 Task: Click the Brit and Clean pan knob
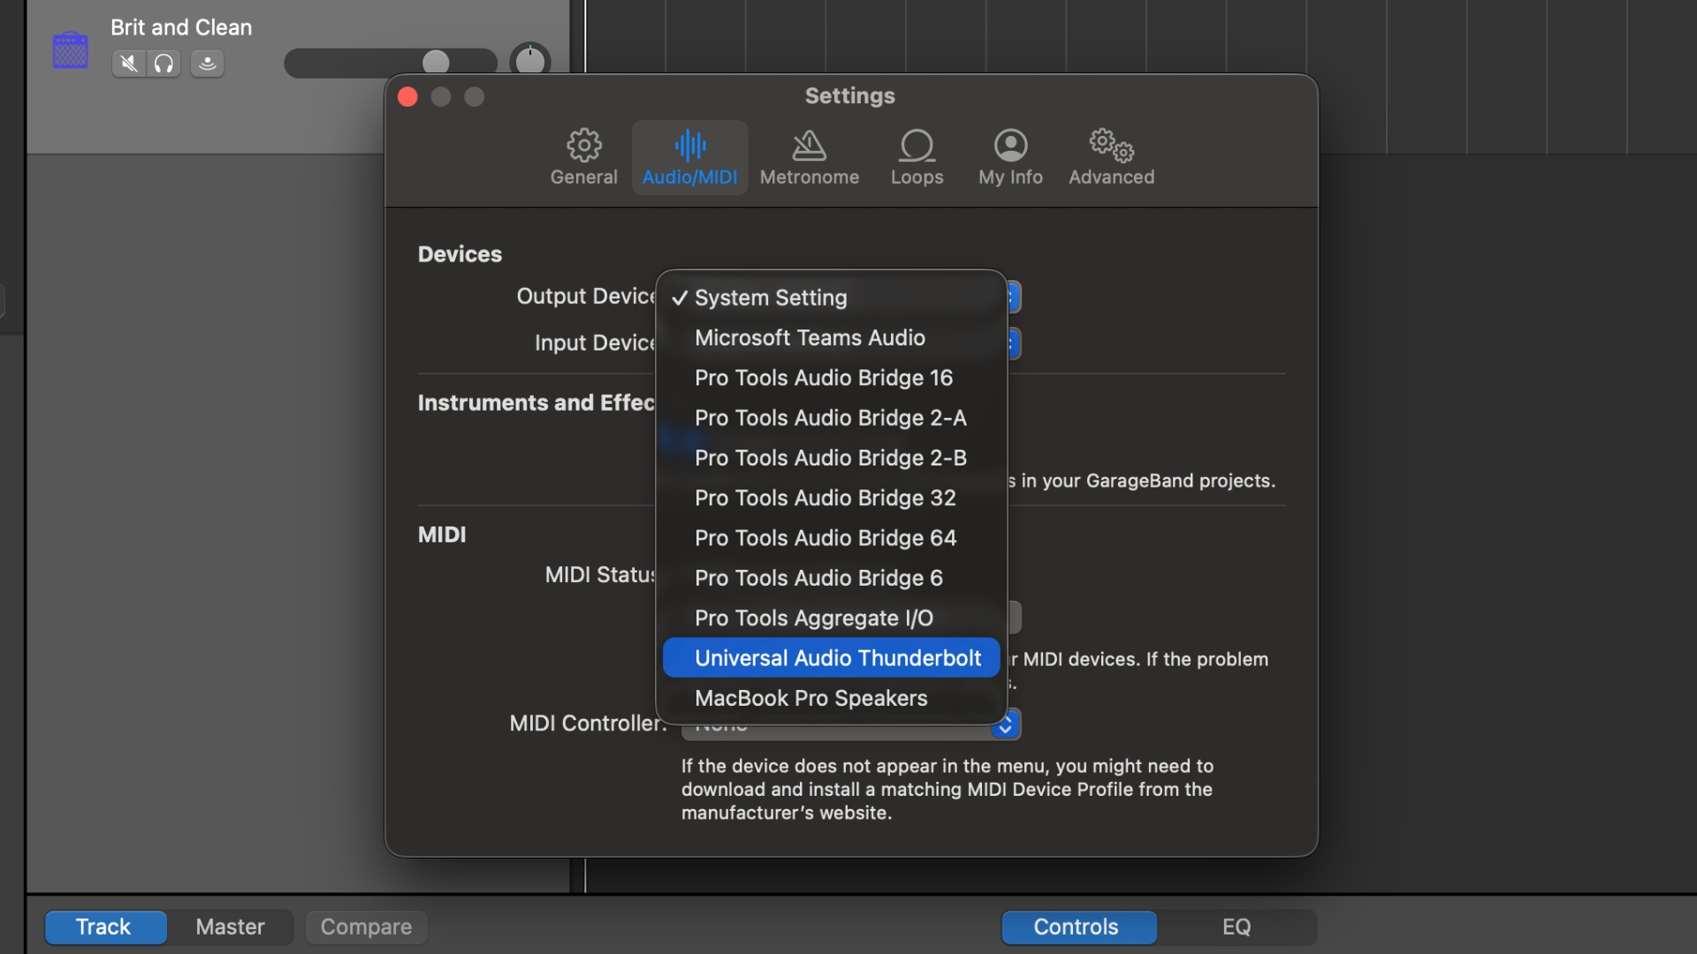530,61
